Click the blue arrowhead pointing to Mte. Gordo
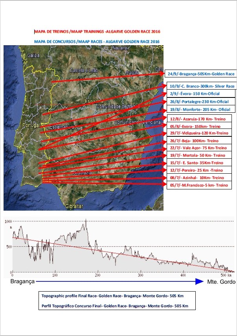The height and width of the screenshot is (336, 237). click(x=199, y=281)
